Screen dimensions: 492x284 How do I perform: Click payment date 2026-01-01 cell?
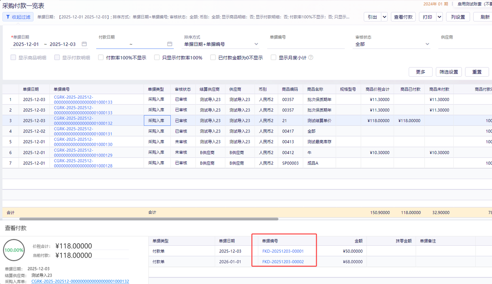(x=230, y=262)
